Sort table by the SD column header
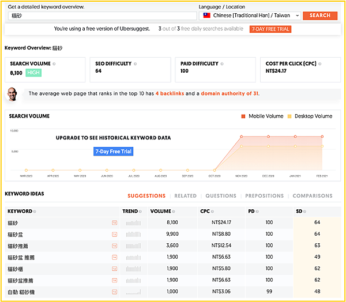 tap(300, 212)
